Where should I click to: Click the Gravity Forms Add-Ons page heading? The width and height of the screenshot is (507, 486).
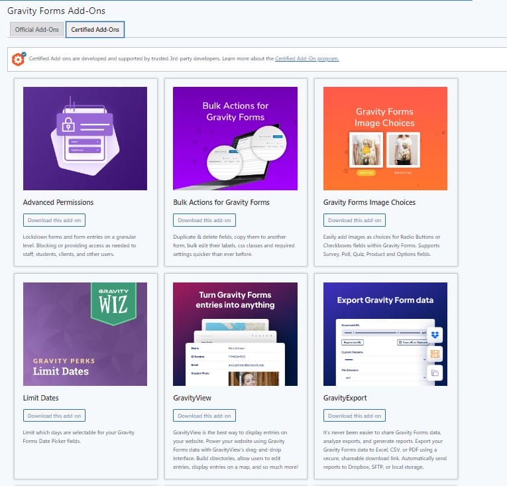pyautogui.click(x=56, y=11)
